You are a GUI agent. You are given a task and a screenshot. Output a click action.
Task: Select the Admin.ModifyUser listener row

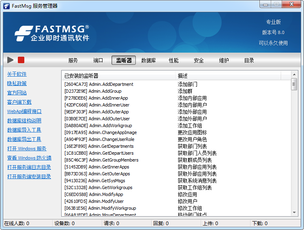[176, 201]
